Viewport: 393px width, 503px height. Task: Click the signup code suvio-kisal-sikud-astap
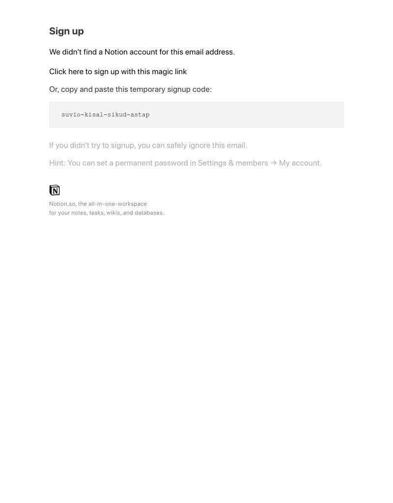(106, 114)
